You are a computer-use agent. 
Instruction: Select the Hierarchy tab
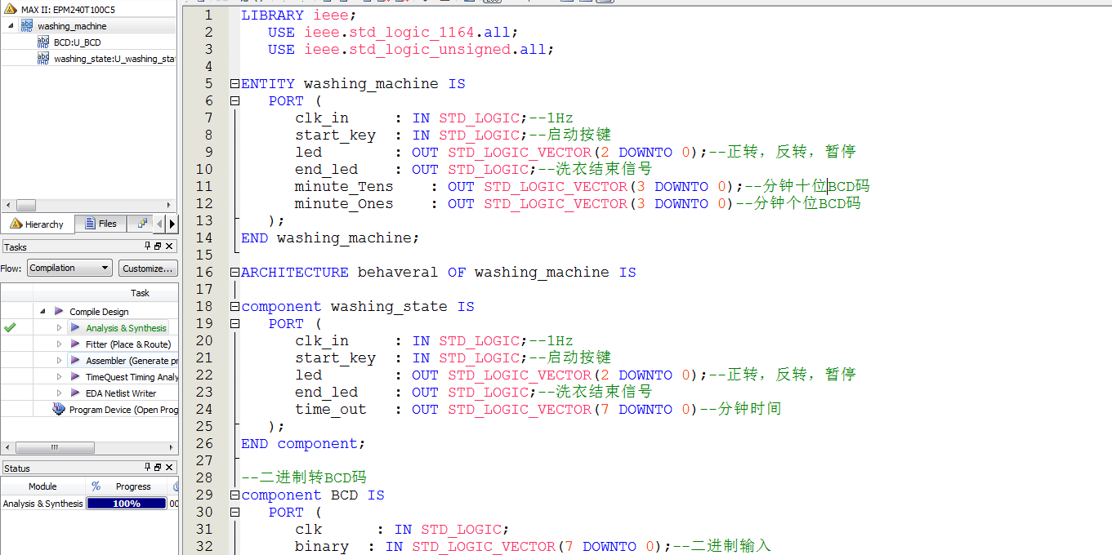[x=37, y=224]
